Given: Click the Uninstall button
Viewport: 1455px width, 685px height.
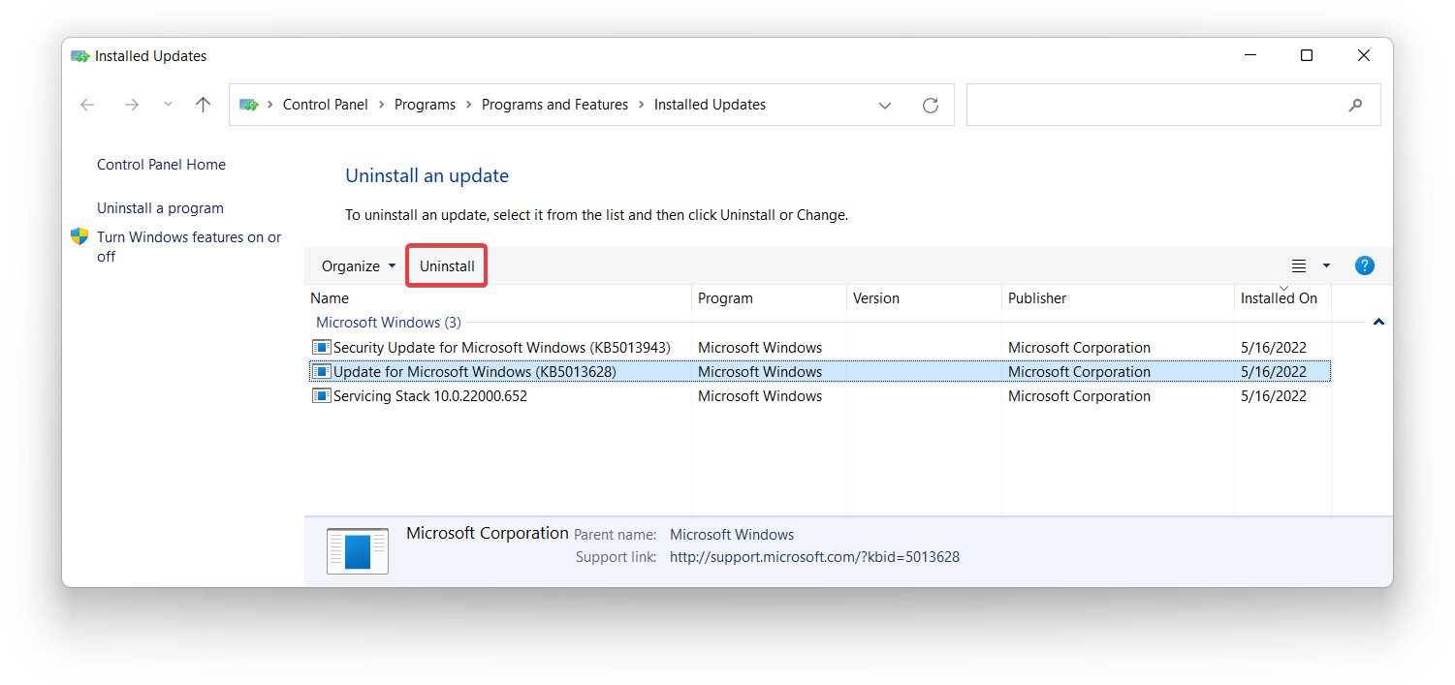Looking at the screenshot, I should tap(446, 265).
